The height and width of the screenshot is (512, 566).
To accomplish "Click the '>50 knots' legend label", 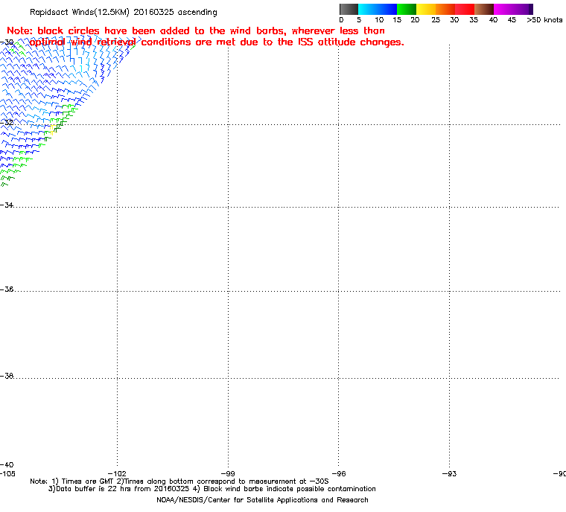I will coord(544,20).
